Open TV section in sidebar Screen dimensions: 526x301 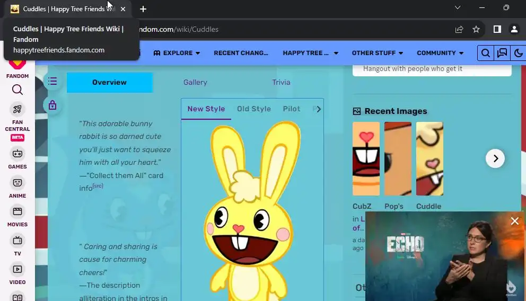click(17, 245)
